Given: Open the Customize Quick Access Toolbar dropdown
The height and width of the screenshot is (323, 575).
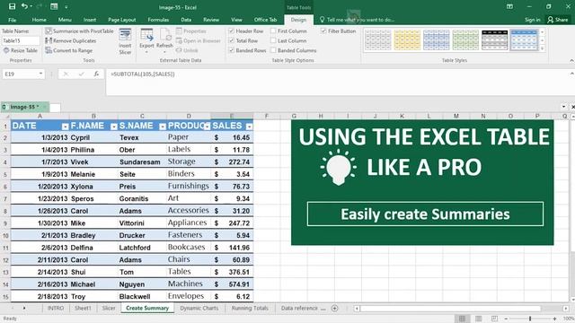Looking at the screenshot, I should [x=66, y=6].
